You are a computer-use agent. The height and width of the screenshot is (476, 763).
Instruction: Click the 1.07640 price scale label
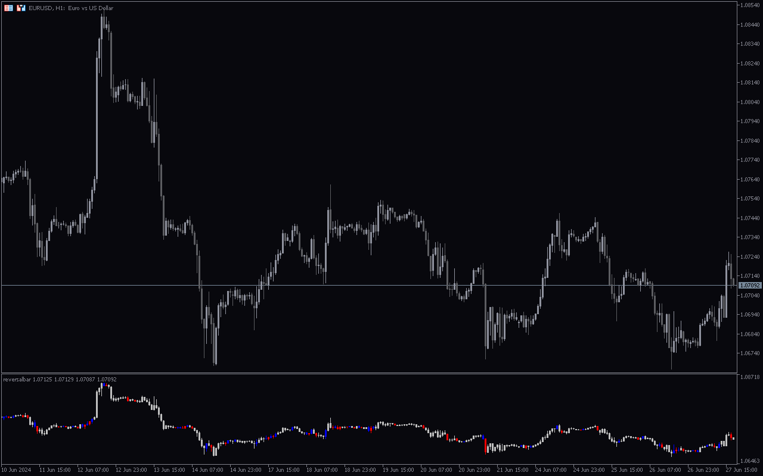[x=749, y=180]
